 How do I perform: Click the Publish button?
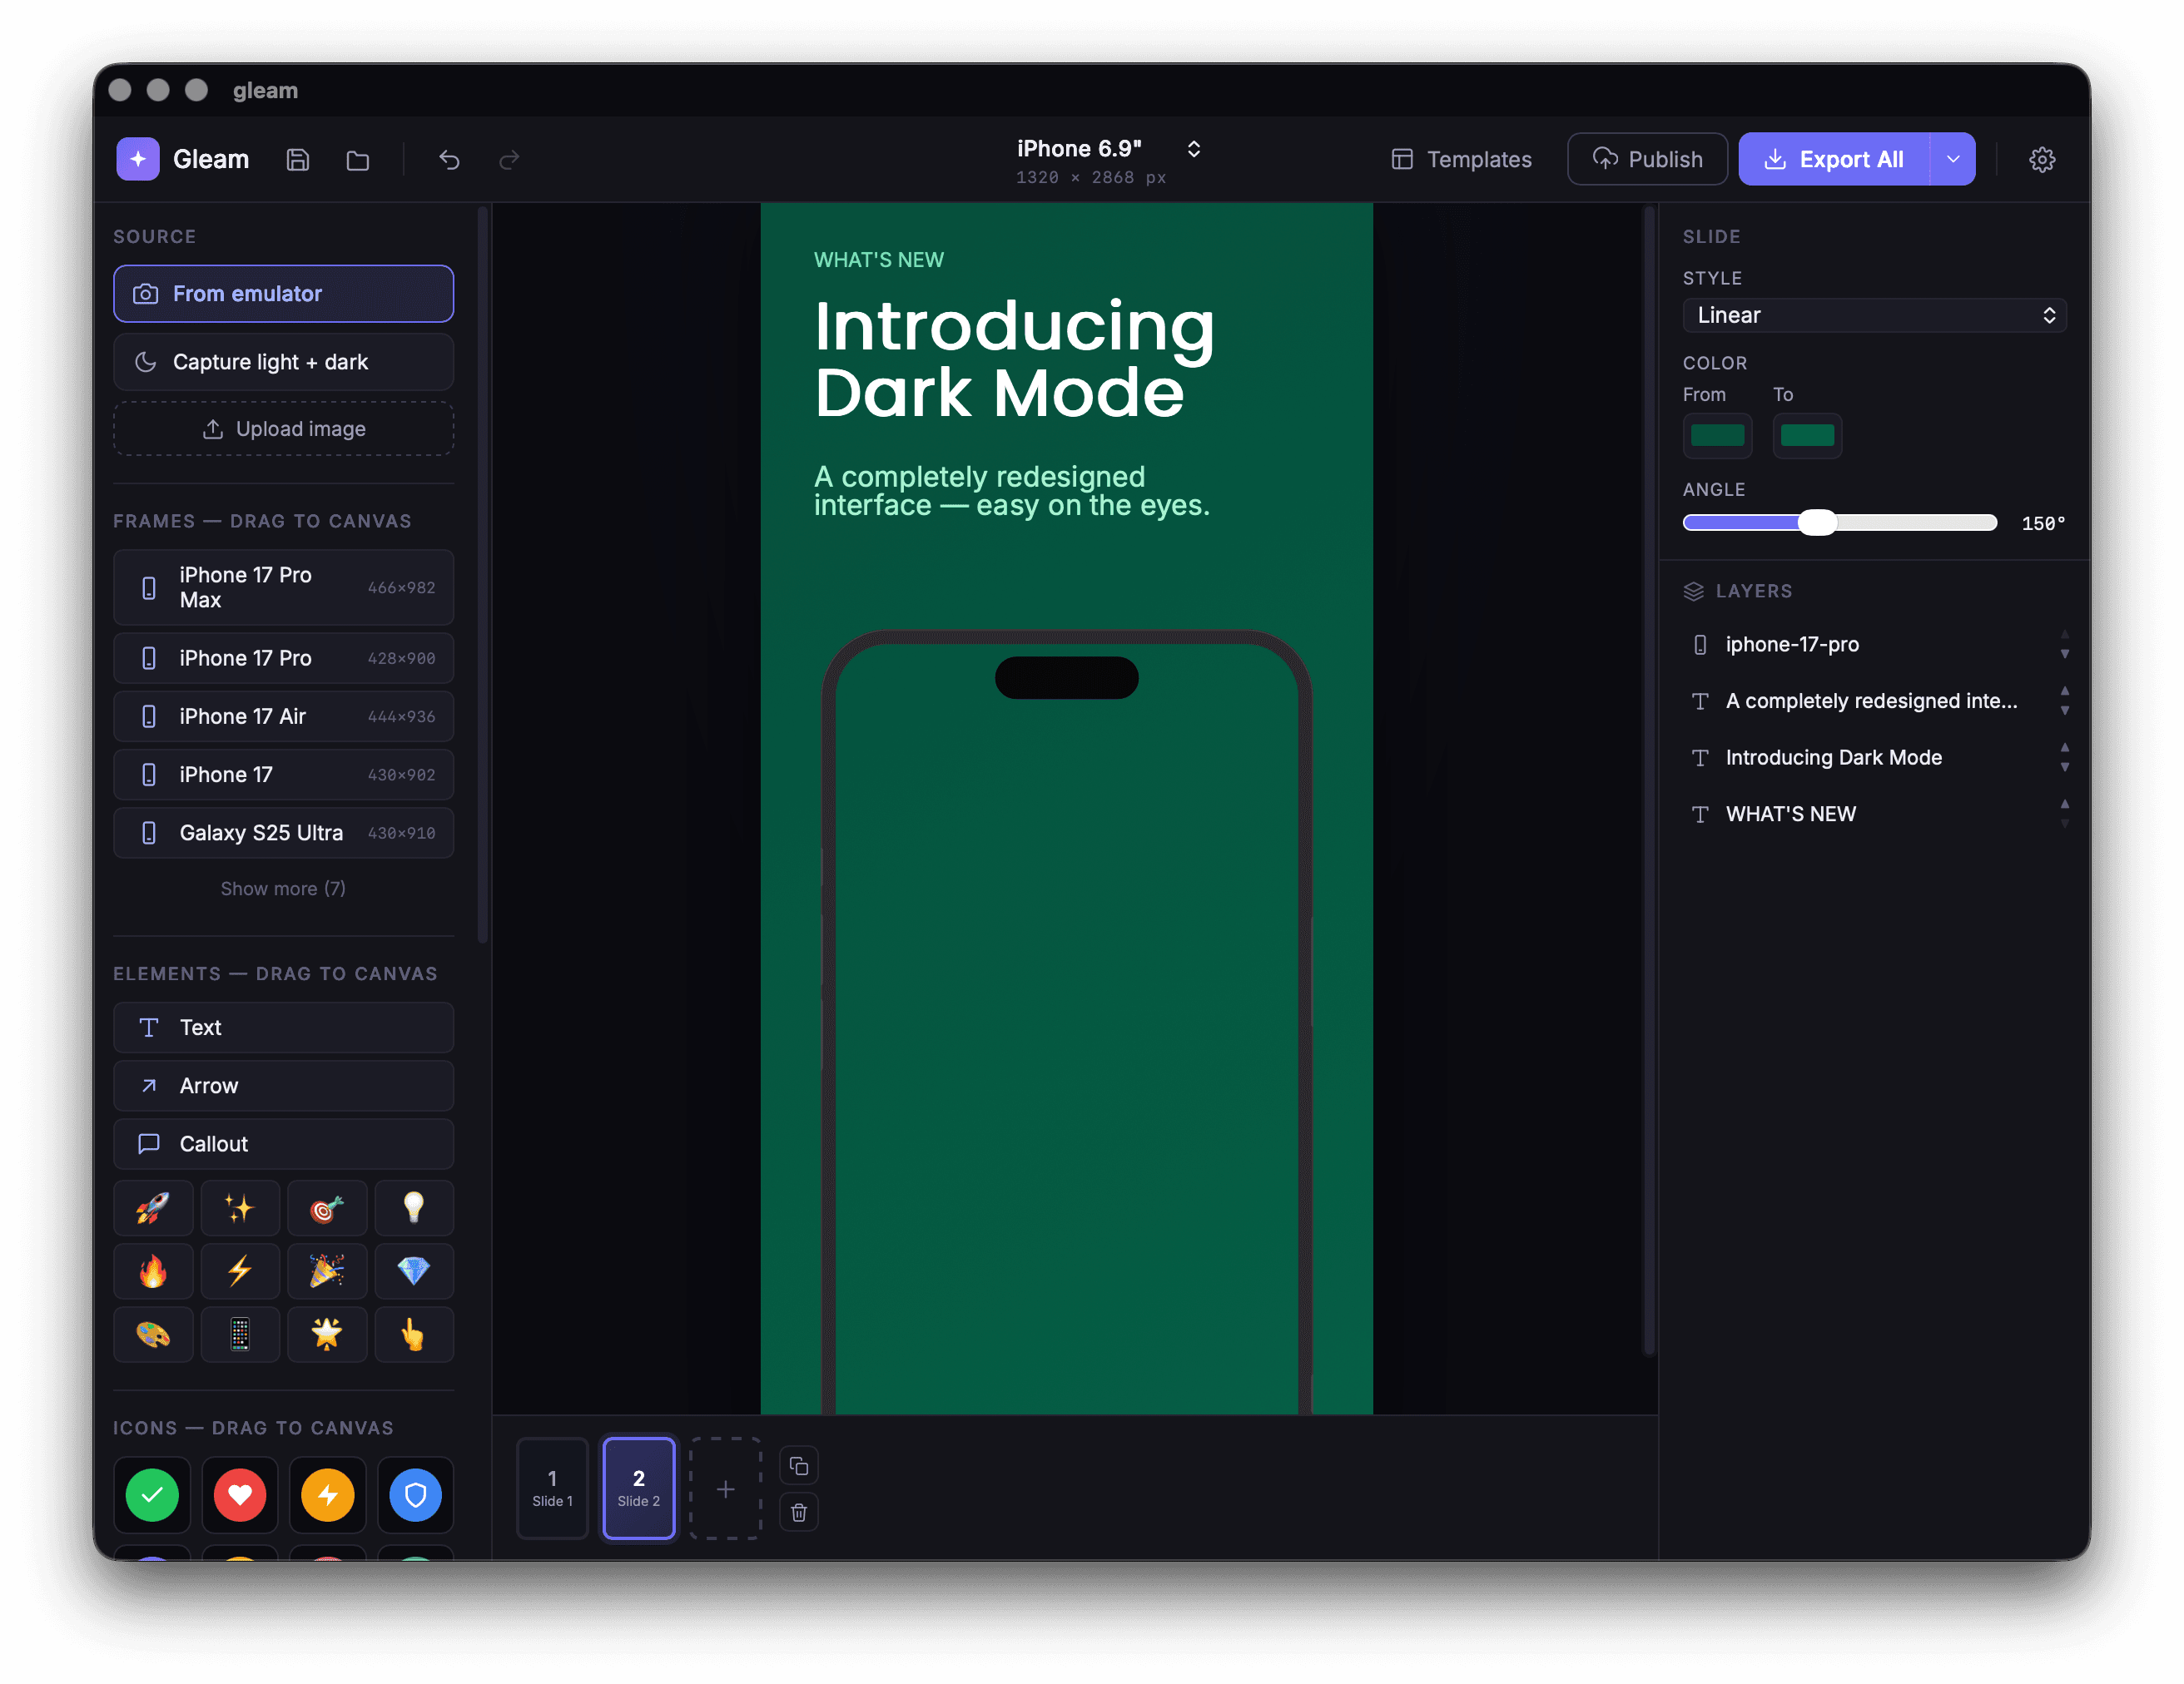(x=1646, y=160)
